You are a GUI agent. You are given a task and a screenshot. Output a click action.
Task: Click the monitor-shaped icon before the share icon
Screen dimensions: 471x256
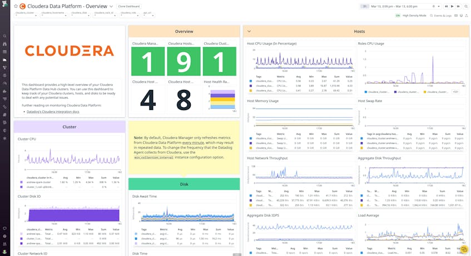(462, 16)
